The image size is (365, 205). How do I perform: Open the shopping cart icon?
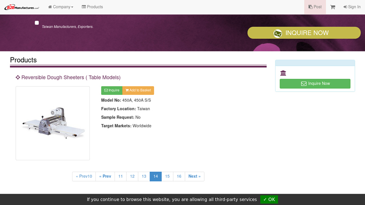click(x=333, y=7)
